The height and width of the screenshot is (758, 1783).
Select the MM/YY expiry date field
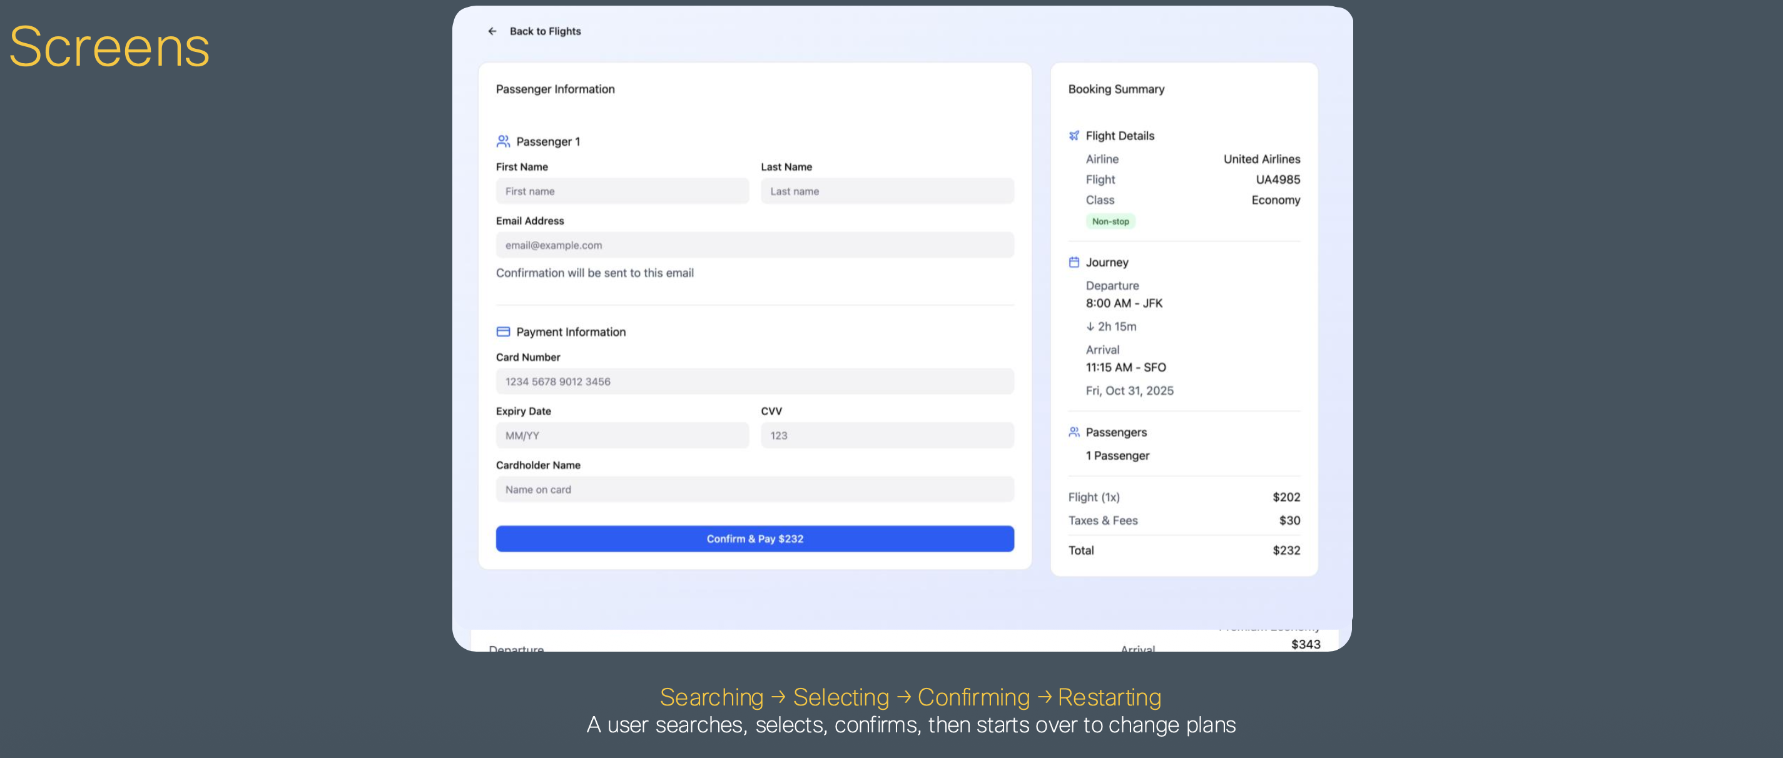[622, 435]
